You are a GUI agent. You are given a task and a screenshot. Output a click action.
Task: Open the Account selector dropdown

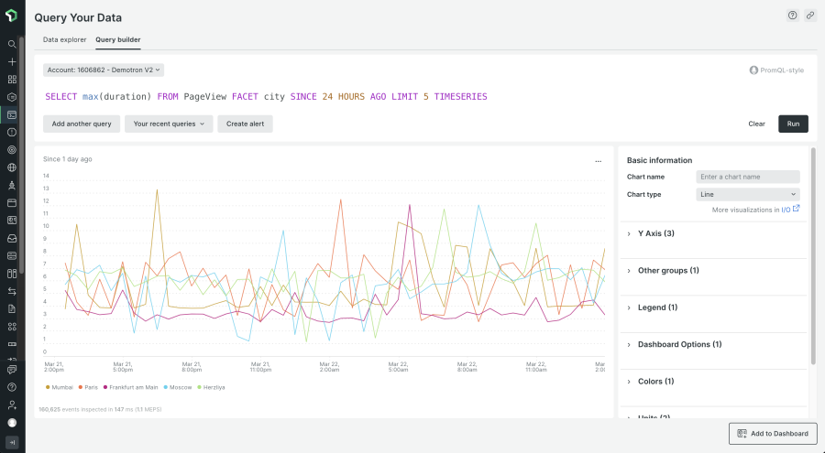click(104, 70)
